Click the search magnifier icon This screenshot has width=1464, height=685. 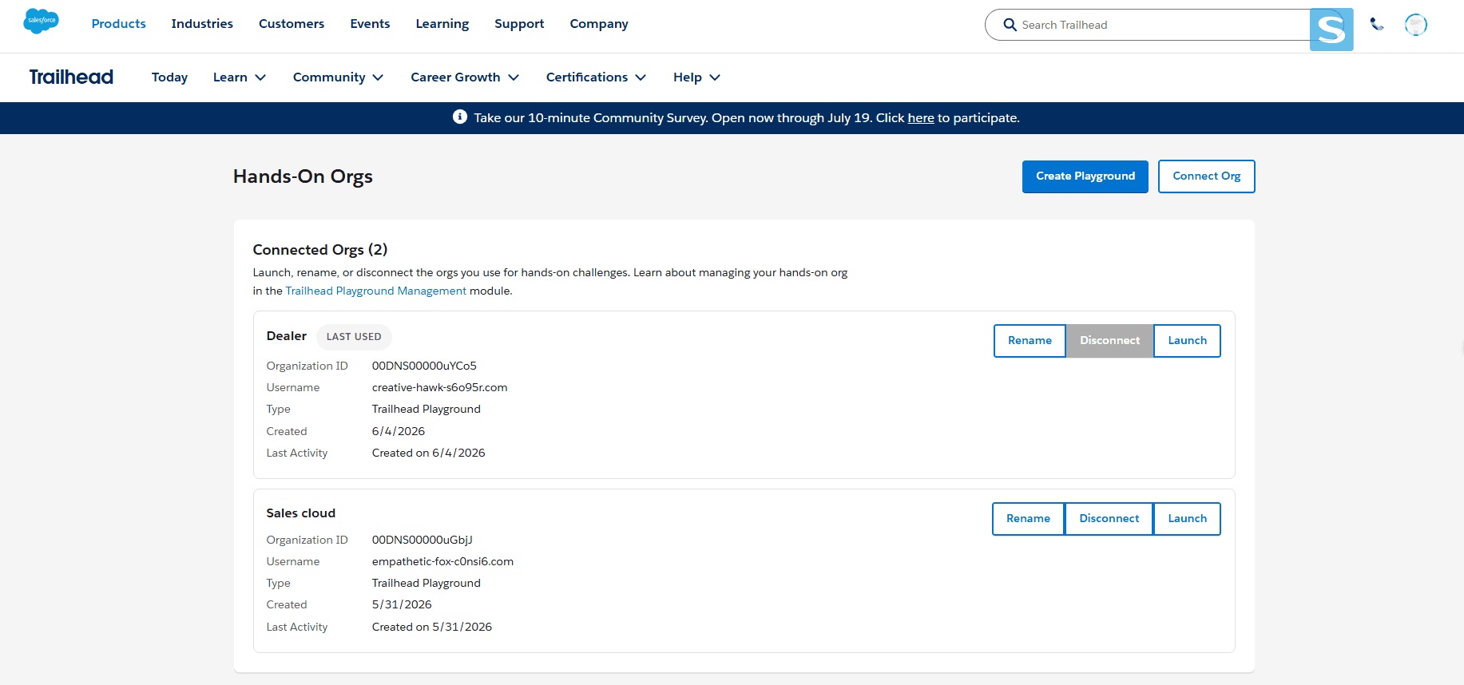coord(1010,25)
